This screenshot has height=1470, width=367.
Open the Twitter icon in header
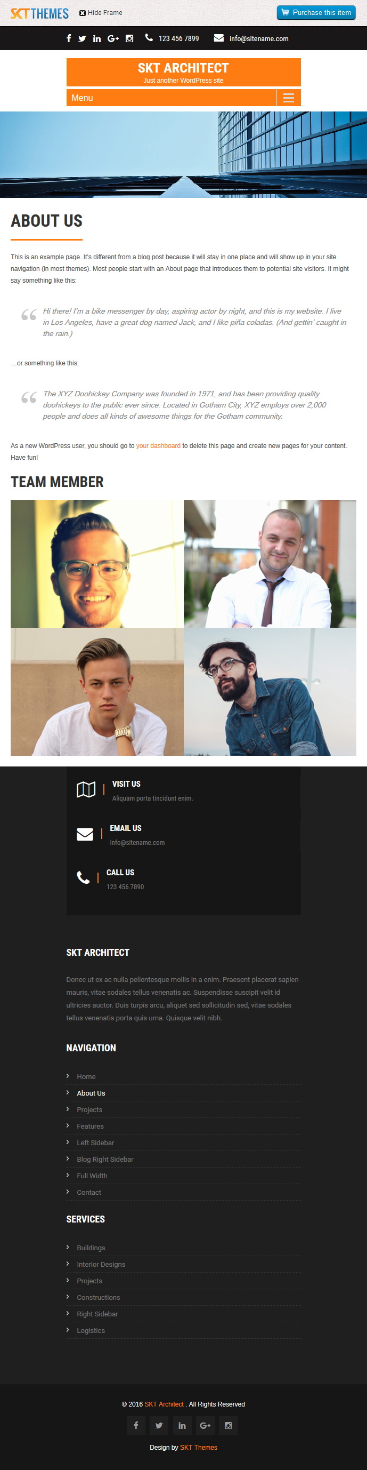(x=82, y=39)
